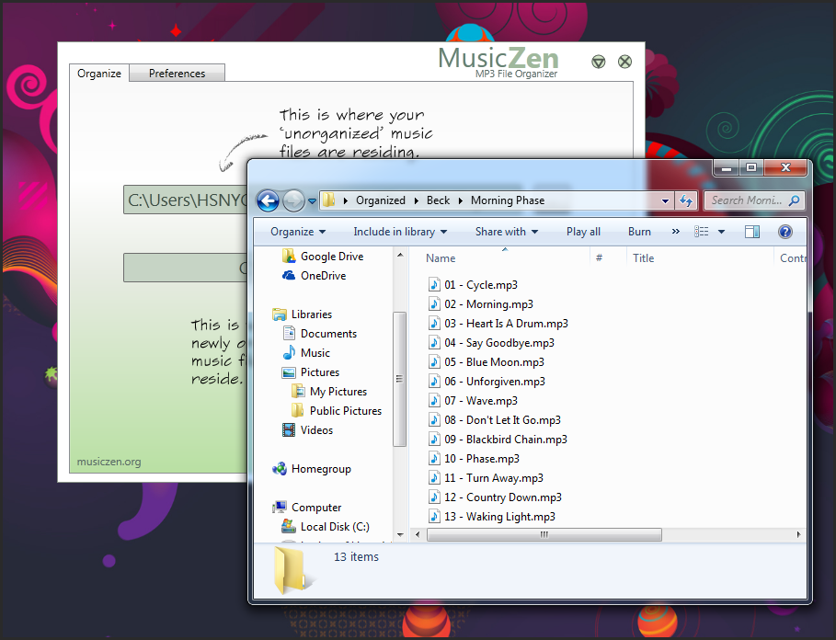Click the Libraries icon in the navigation pane
836x640 pixels.
280,314
